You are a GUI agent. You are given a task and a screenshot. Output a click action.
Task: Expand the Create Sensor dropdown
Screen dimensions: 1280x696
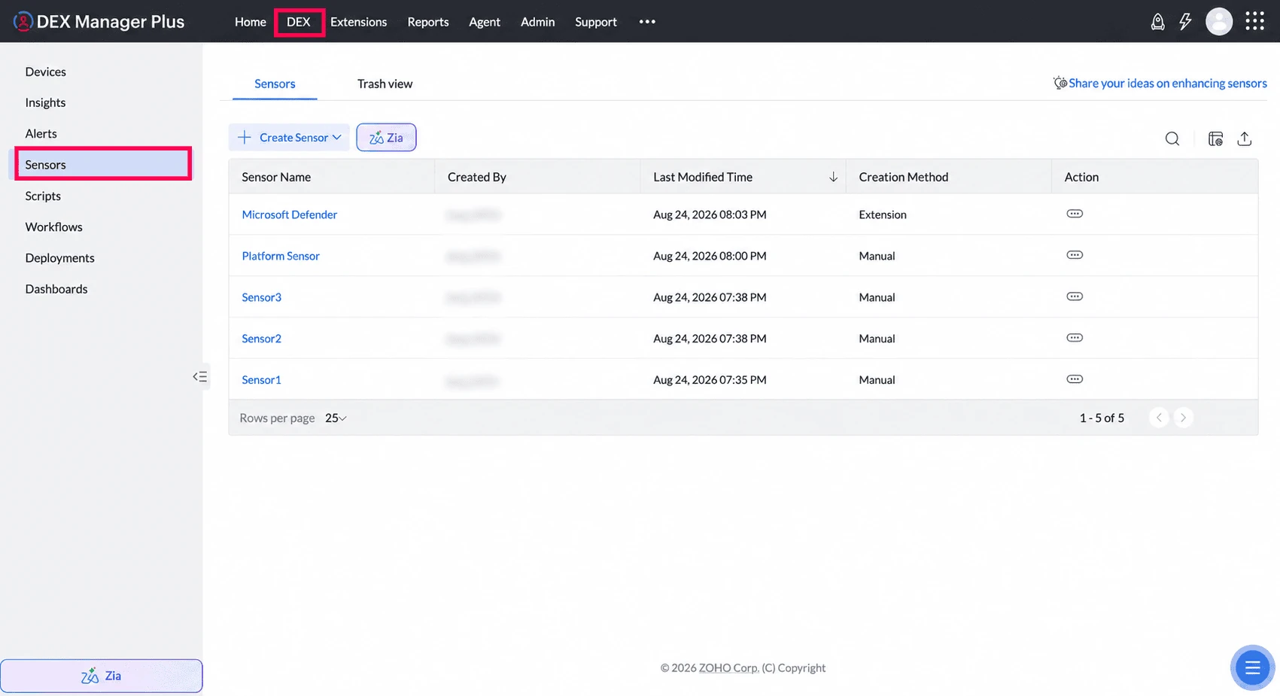point(290,137)
